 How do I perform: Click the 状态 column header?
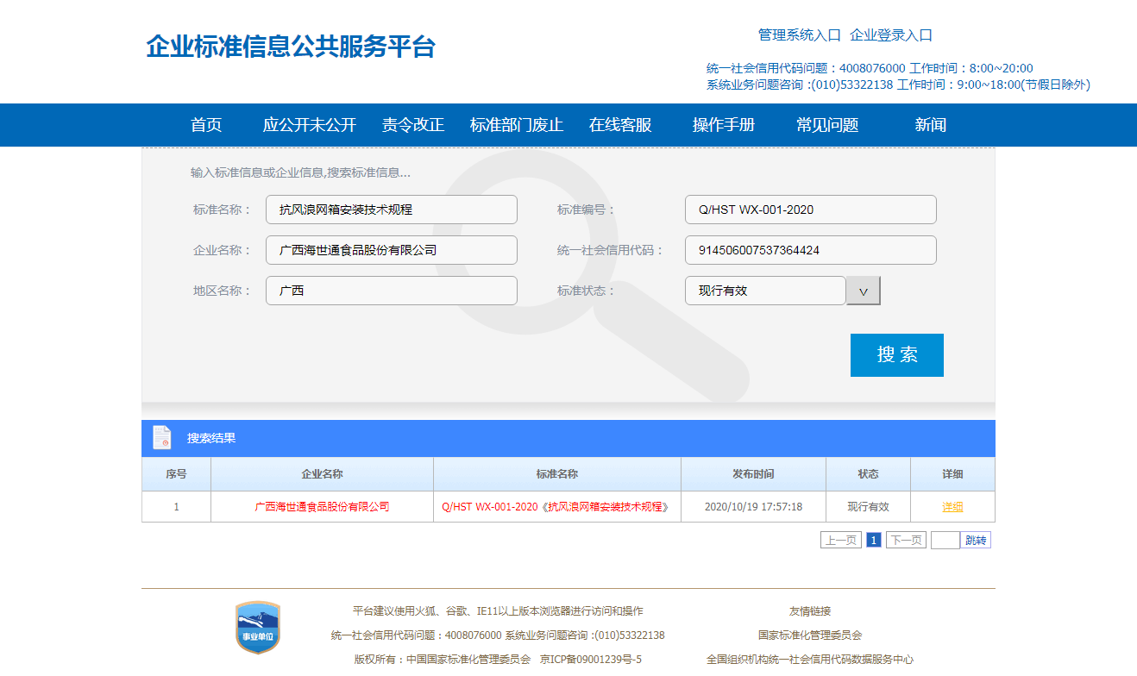[868, 474]
